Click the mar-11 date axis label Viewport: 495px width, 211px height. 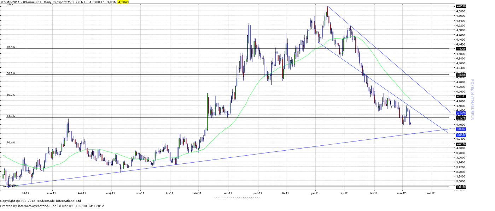coord(52,193)
